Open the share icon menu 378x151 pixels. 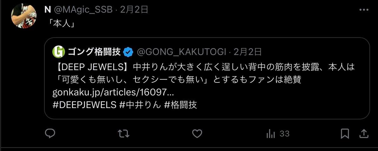pyautogui.click(x=363, y=134)
